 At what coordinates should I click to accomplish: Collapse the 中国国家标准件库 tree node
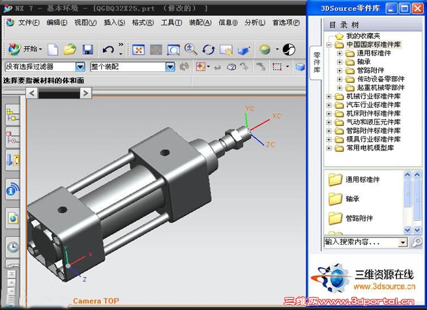pyautogui.click(x=329, y=45)
